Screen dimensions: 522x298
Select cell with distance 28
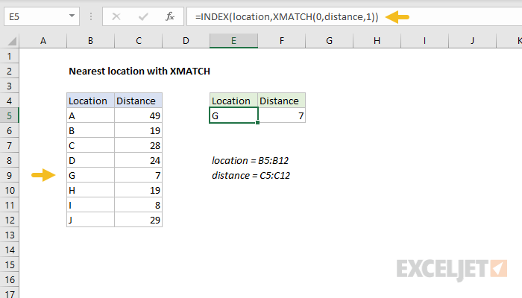(x=139, y=146)
